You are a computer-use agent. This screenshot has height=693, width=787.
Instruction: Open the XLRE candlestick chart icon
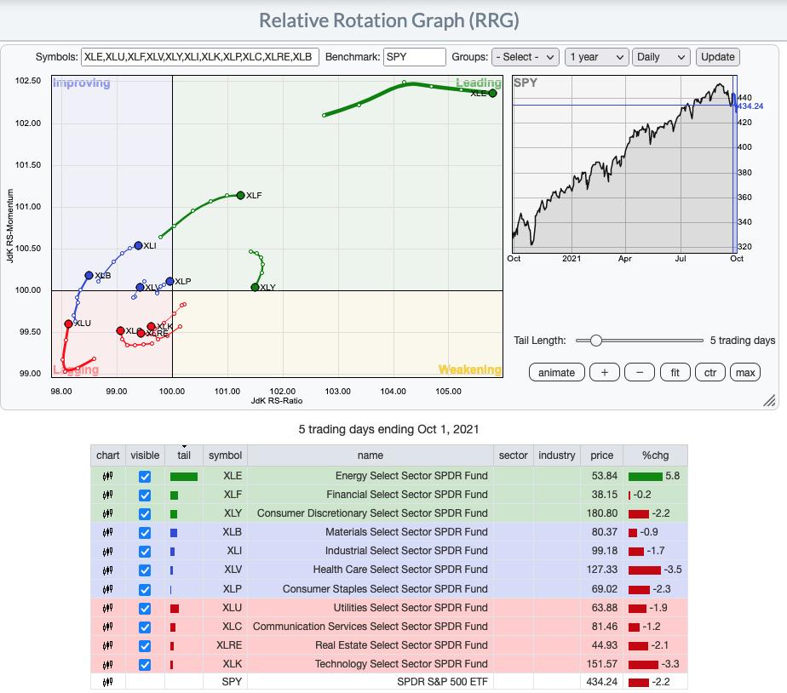click(107, 646)
